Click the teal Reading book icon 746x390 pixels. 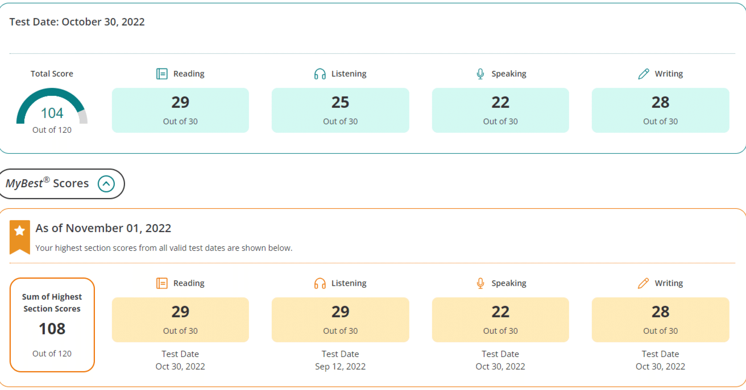(x=162, y=74)
